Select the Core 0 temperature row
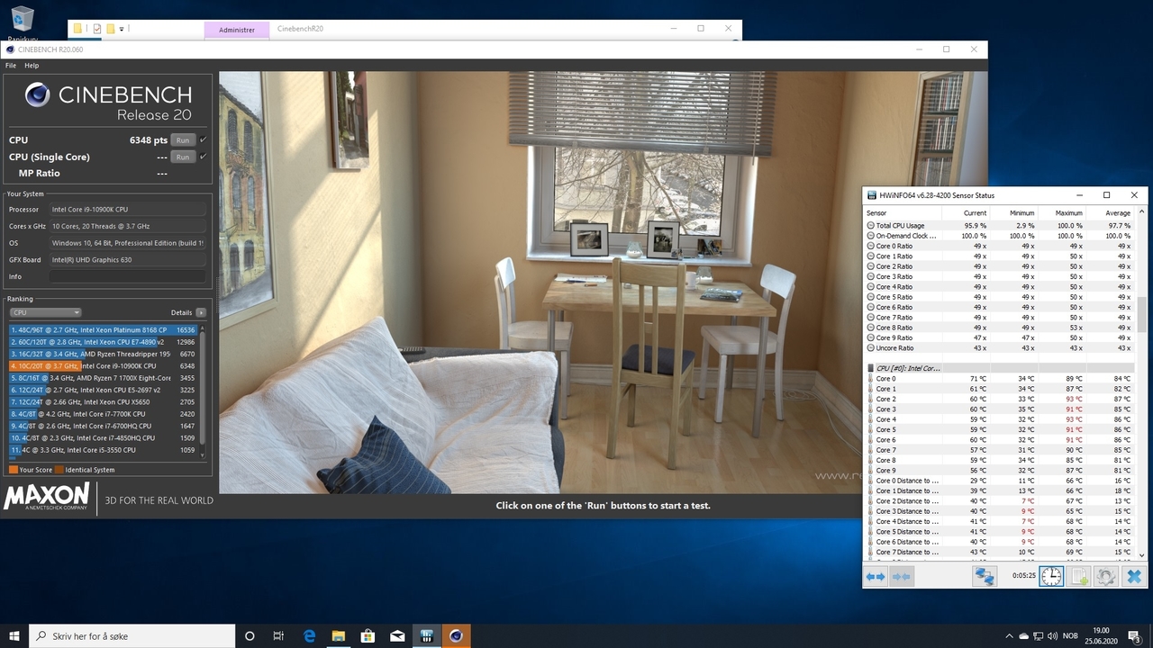 (1000, 378)
